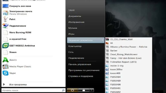Click the icon next to 15_CSS_Charms_Wall

tap(107, 39)
